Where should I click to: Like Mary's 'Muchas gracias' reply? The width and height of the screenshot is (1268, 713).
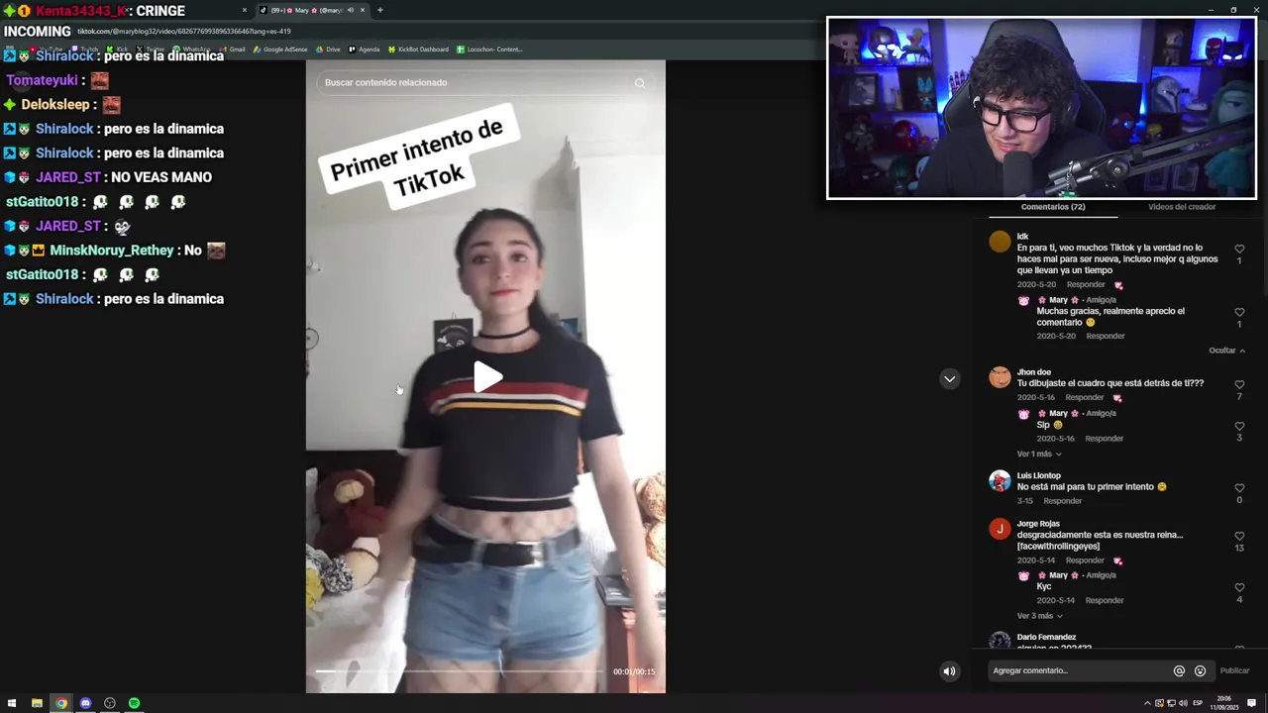1239,313
